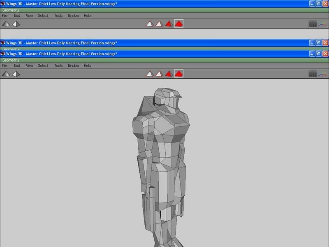Click the front window's title text
The height and width of the screenshot is (247, 329).
(61, 54)
